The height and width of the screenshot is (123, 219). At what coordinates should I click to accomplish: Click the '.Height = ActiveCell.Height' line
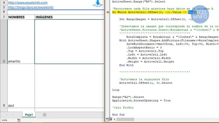click(150, 61)
